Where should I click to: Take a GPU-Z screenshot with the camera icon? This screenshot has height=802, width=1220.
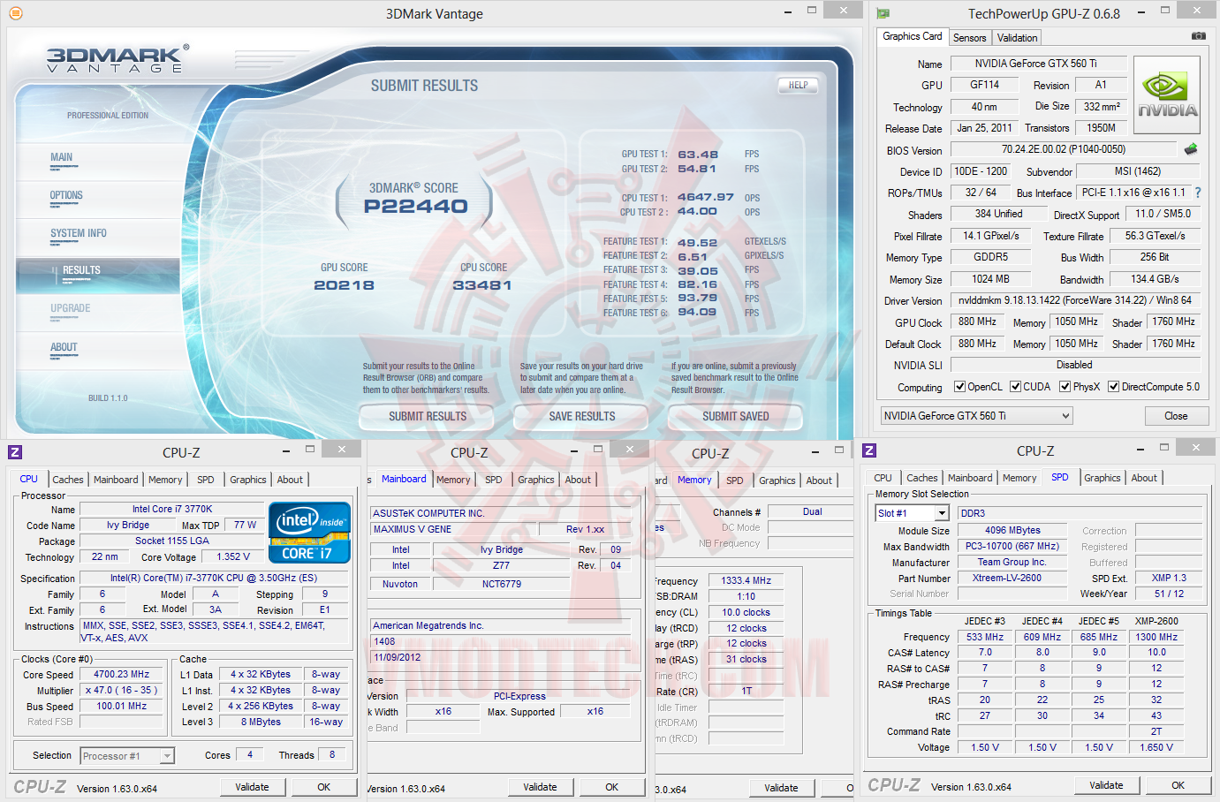click(1198, 36)
